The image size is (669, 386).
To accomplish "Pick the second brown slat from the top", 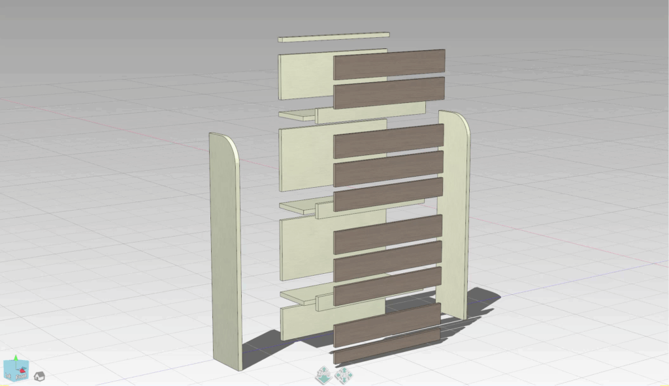I will (x=389, y=93).
